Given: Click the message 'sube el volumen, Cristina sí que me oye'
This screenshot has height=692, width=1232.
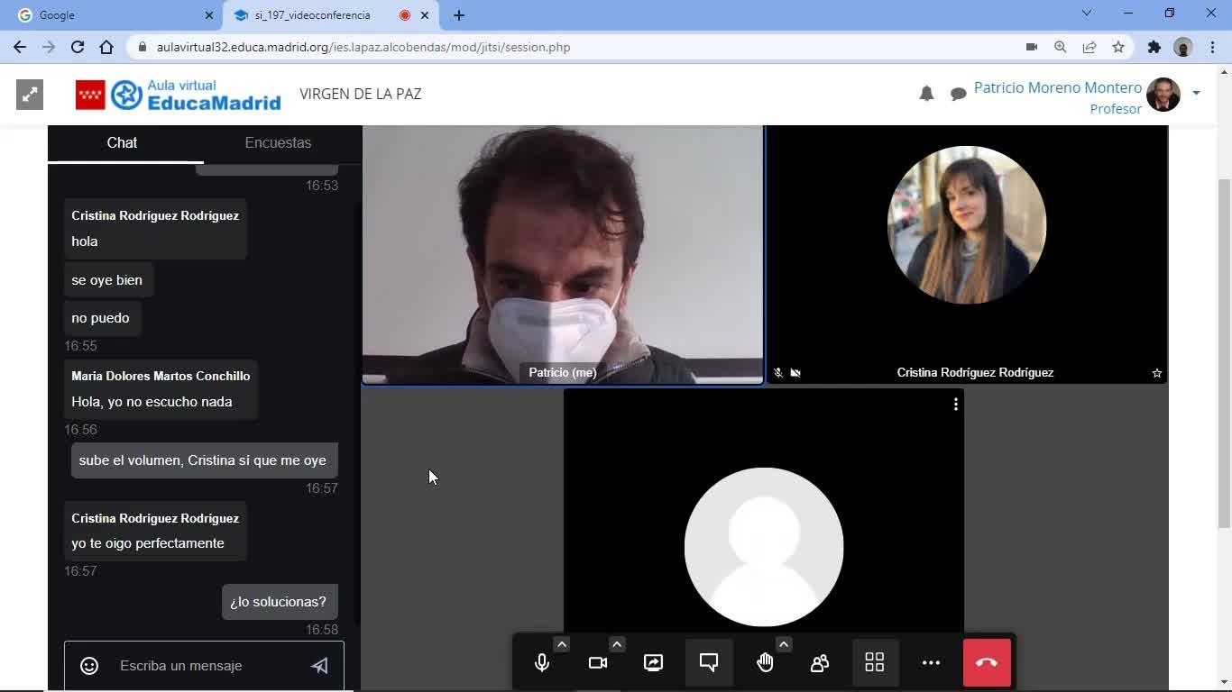Looking at the screenshot, I should 204,460.
